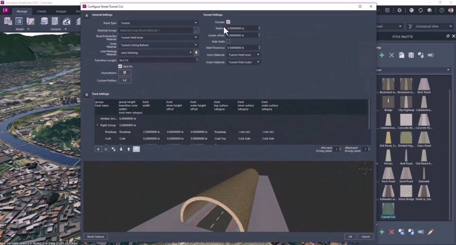Add a new track with plus icon

click(x=98, y=149)
